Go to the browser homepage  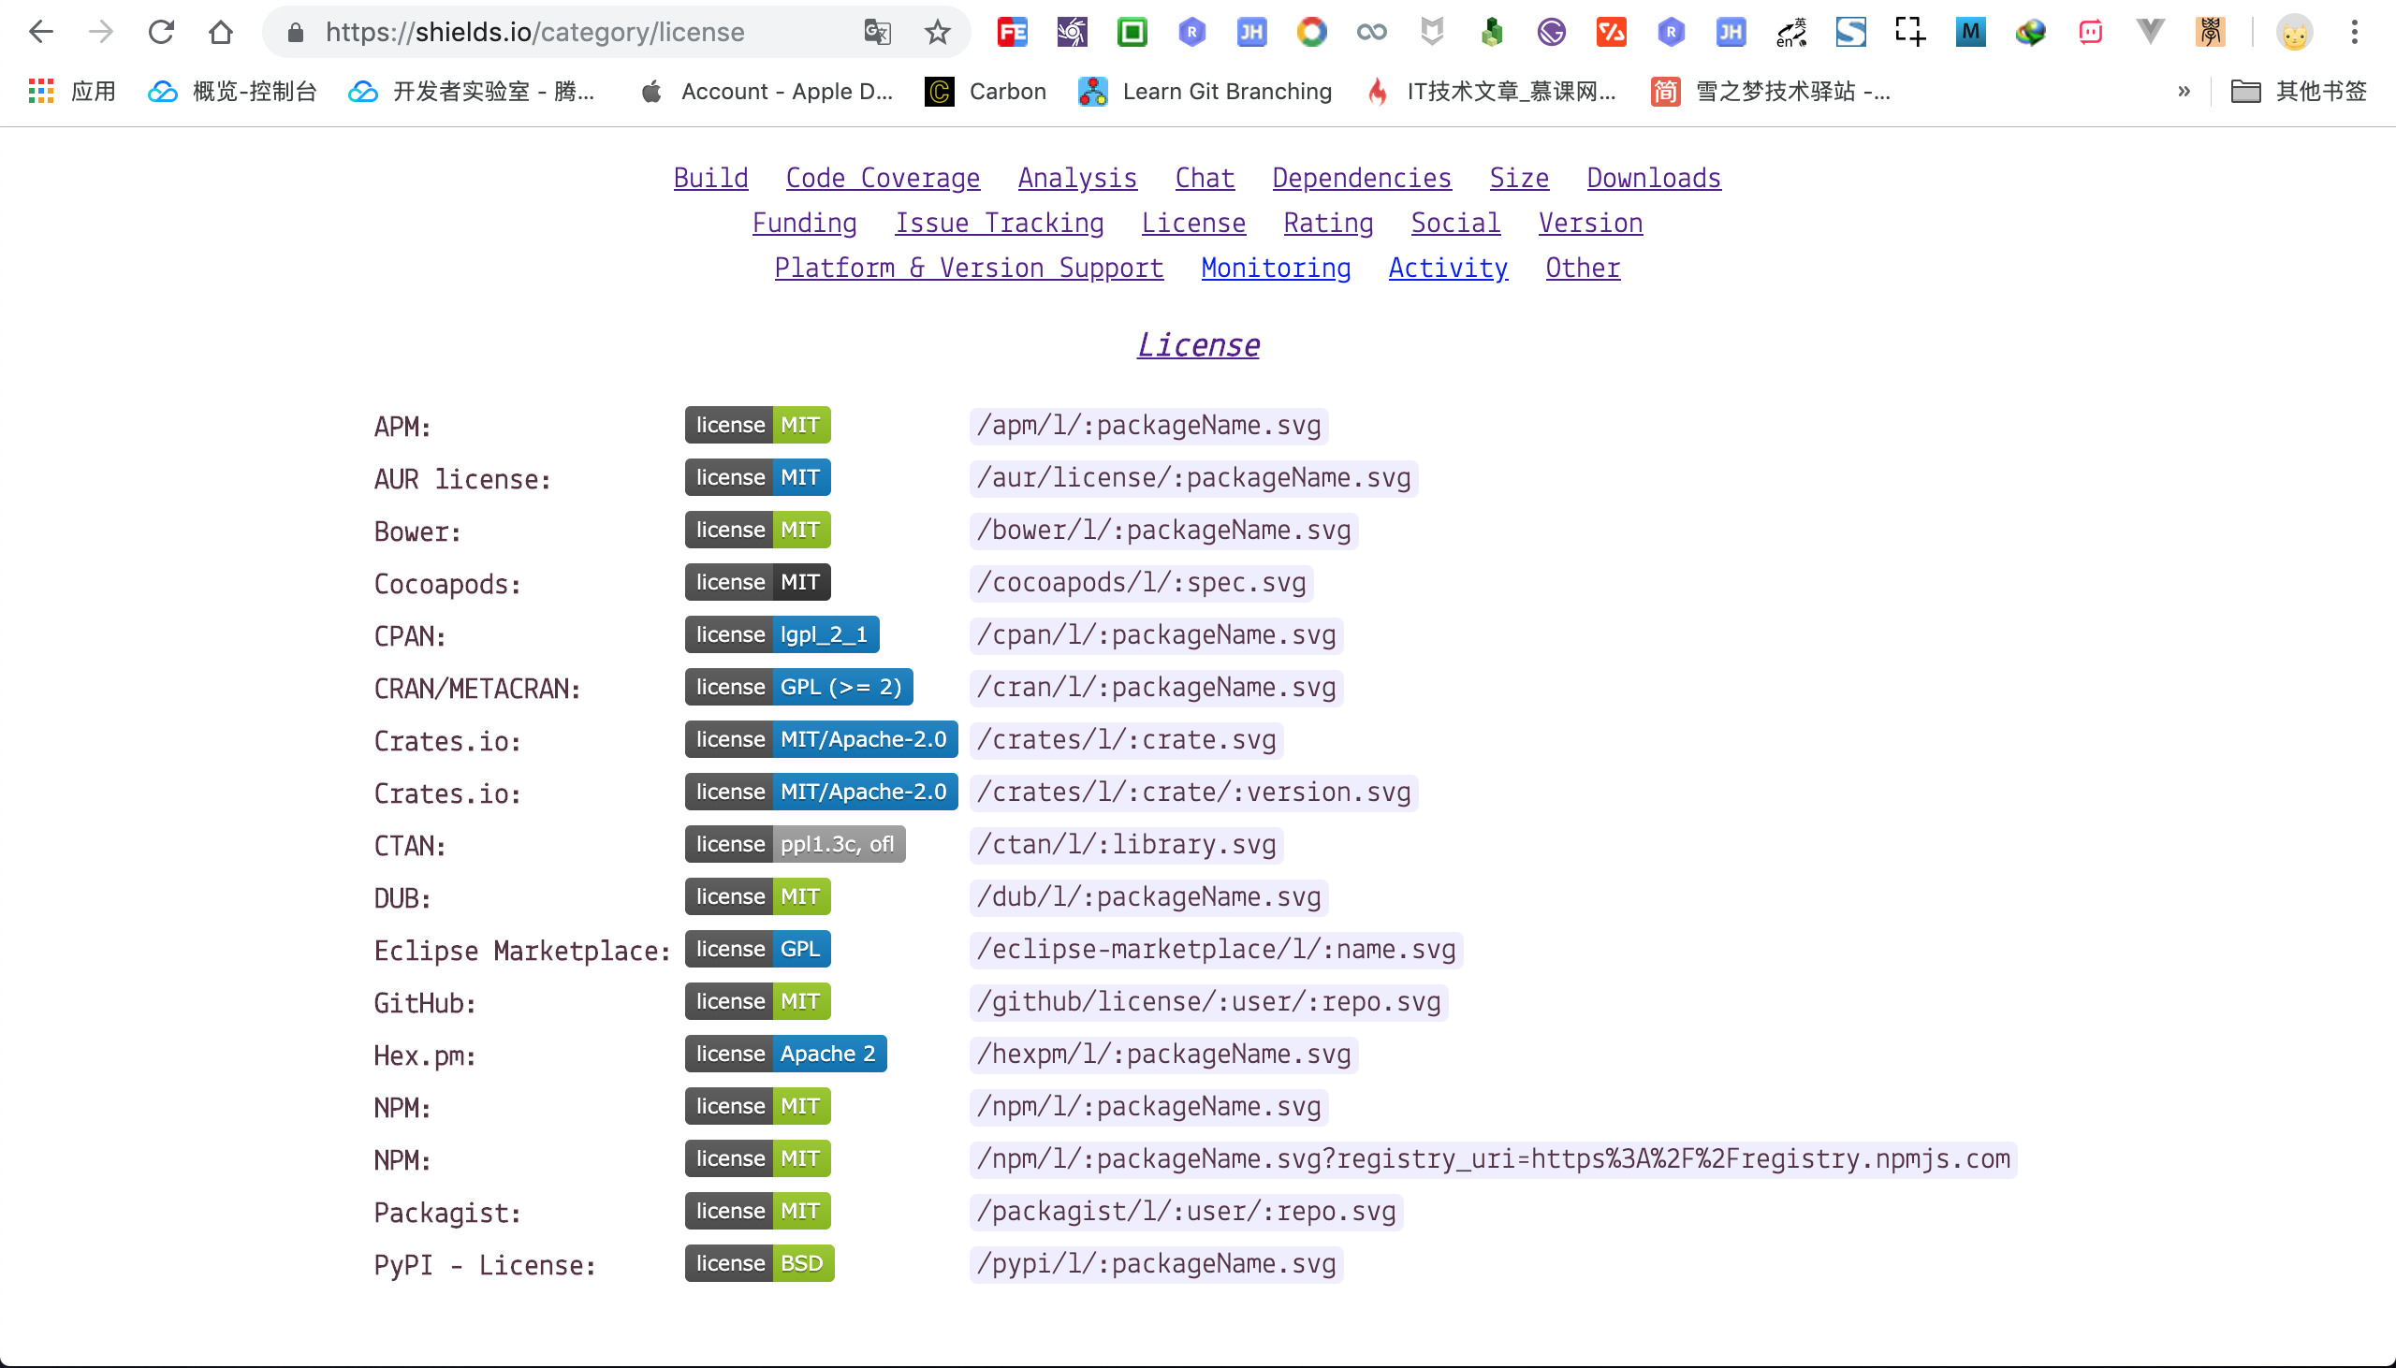coord(222,31)
